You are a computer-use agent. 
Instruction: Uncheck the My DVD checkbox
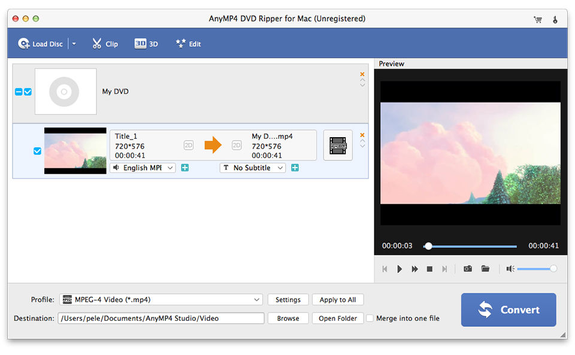click(28, 92)
